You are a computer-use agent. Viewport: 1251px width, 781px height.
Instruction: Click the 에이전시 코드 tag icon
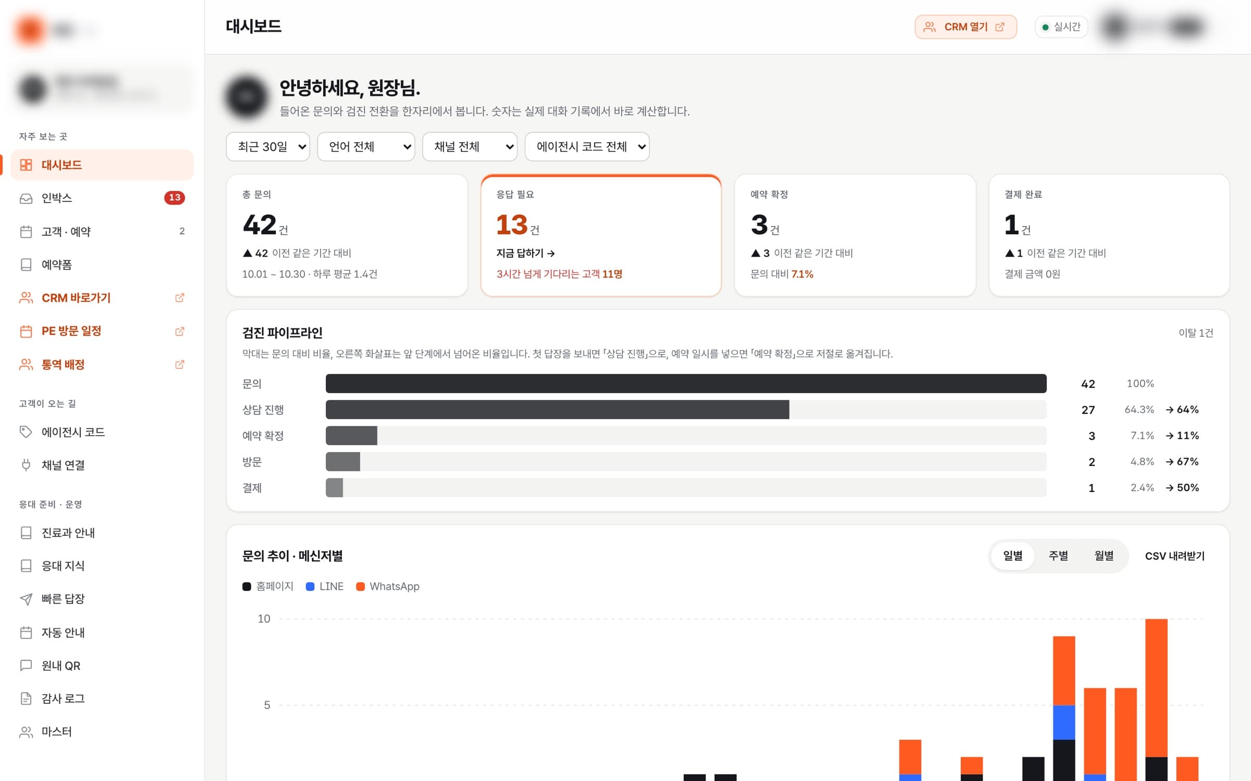(26, 432)
